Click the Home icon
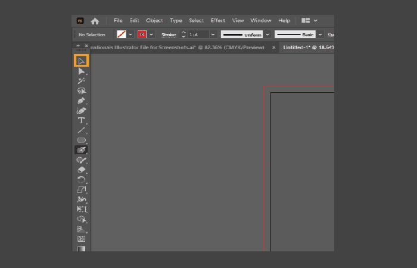The height and width of the screenshot is (268, 417). (95, 21)
